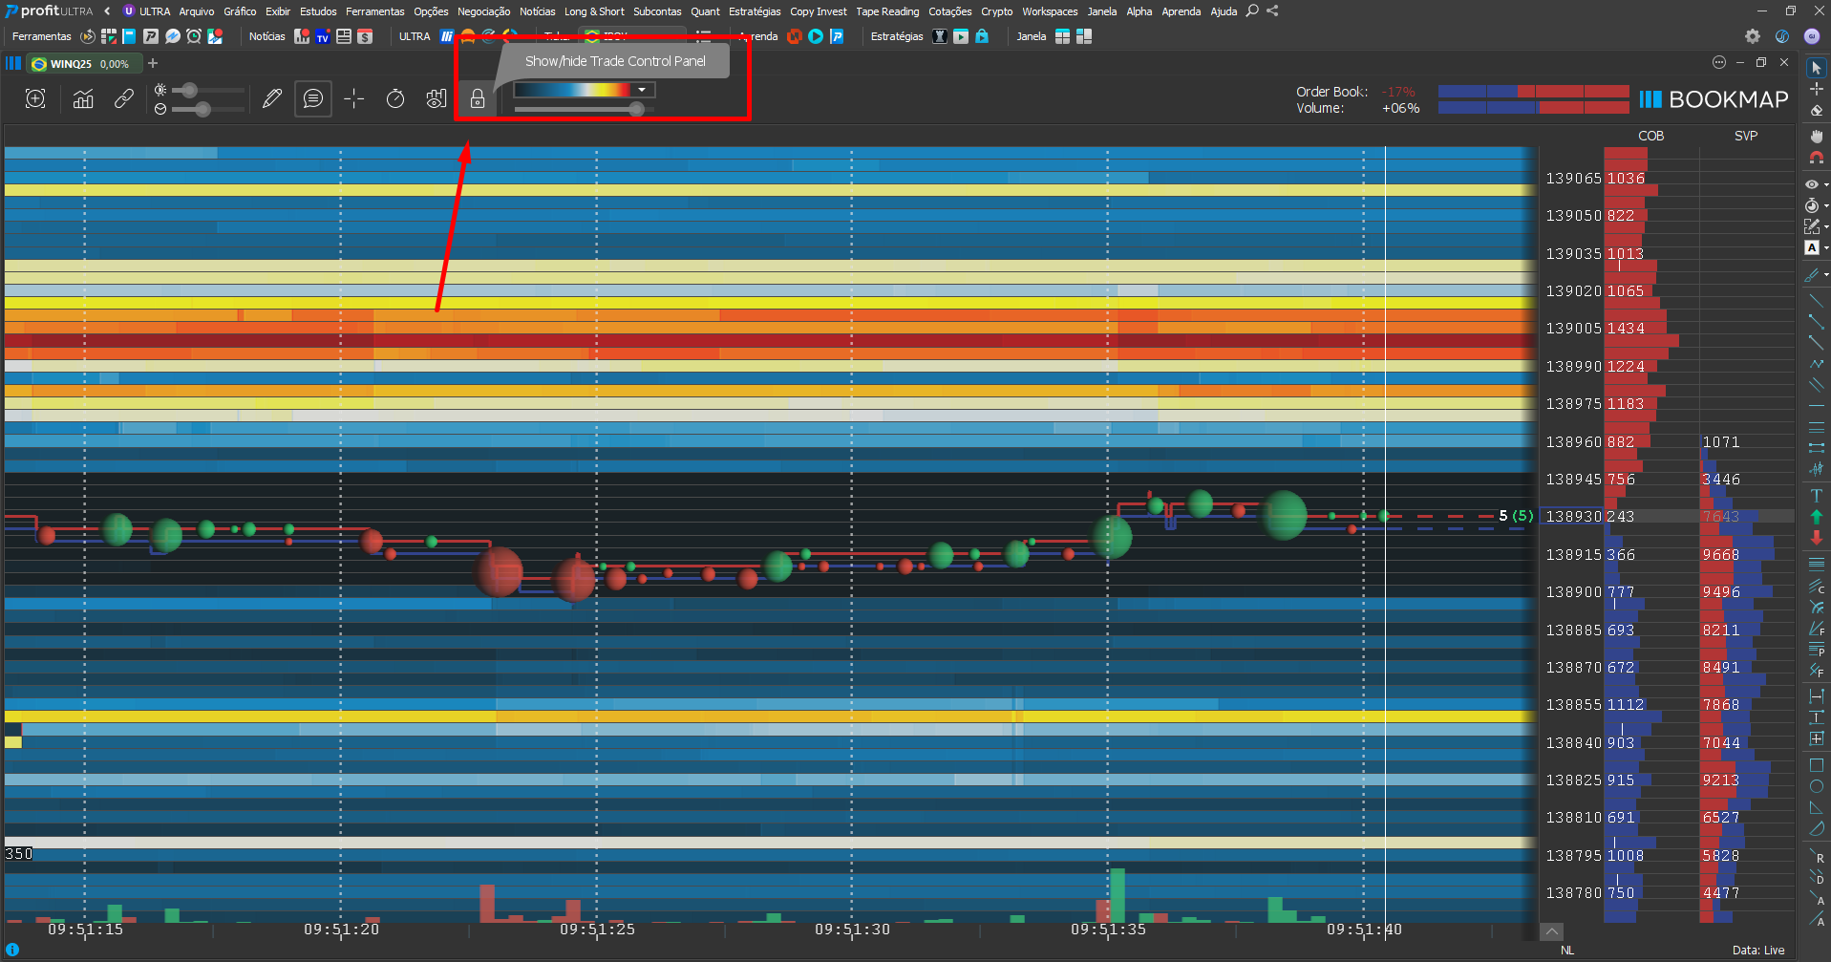Click the Data: Live status text
Image resolution: width=1831 pixels, height=962 pixels.
coord(1758,951)
